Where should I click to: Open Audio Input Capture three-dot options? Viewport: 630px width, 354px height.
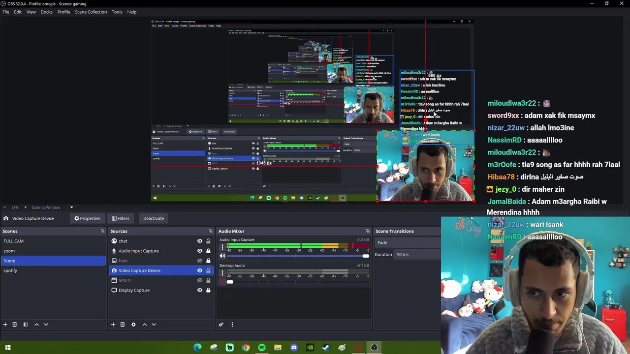(x=222, y=246)
